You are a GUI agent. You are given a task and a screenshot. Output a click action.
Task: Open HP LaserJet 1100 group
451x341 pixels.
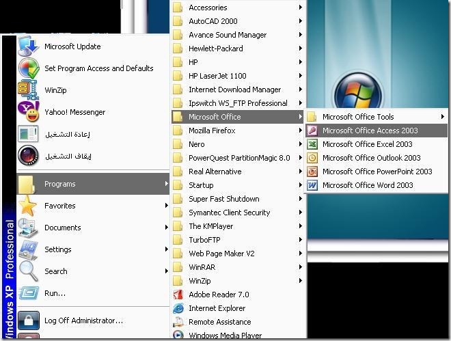coord(238,76)
